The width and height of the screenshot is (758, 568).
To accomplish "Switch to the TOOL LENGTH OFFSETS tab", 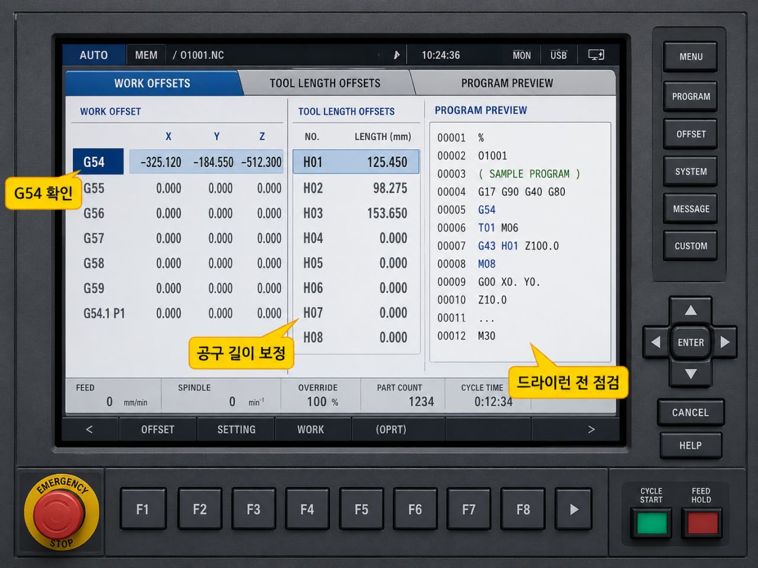I will tap(325, 83).
